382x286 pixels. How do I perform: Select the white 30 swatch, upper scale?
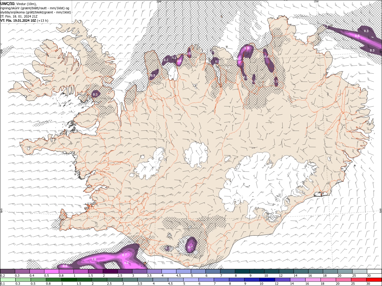pyautogui.click(x=374, y=271)
